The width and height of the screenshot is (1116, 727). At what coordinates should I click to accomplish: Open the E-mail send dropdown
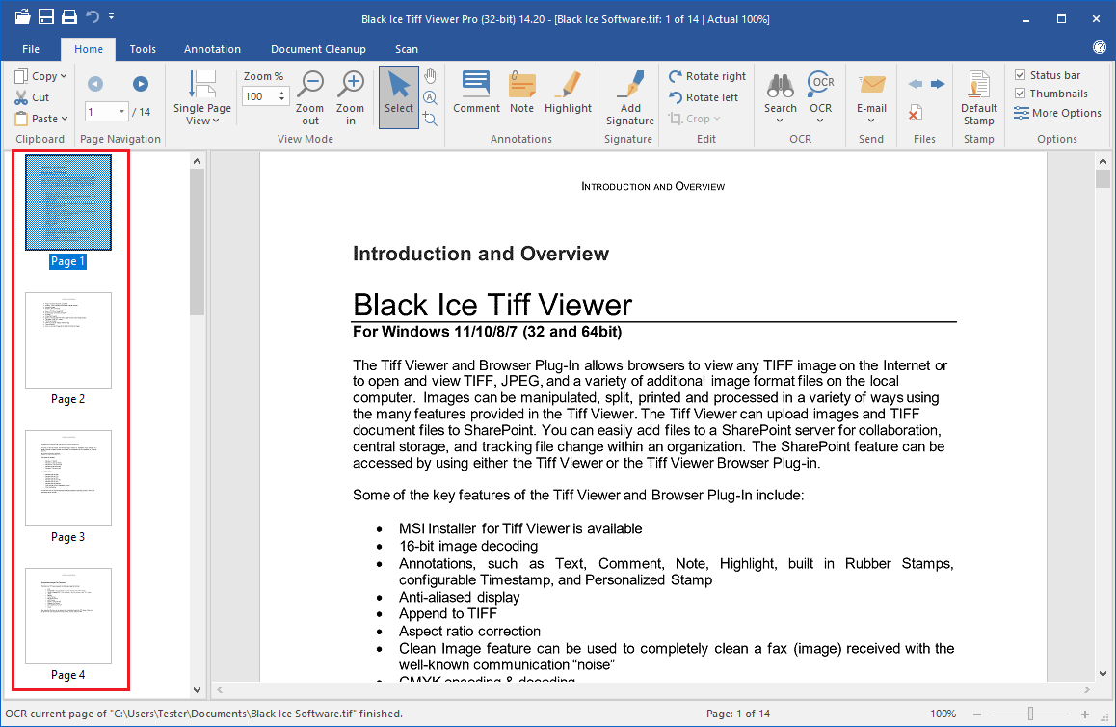871,98
